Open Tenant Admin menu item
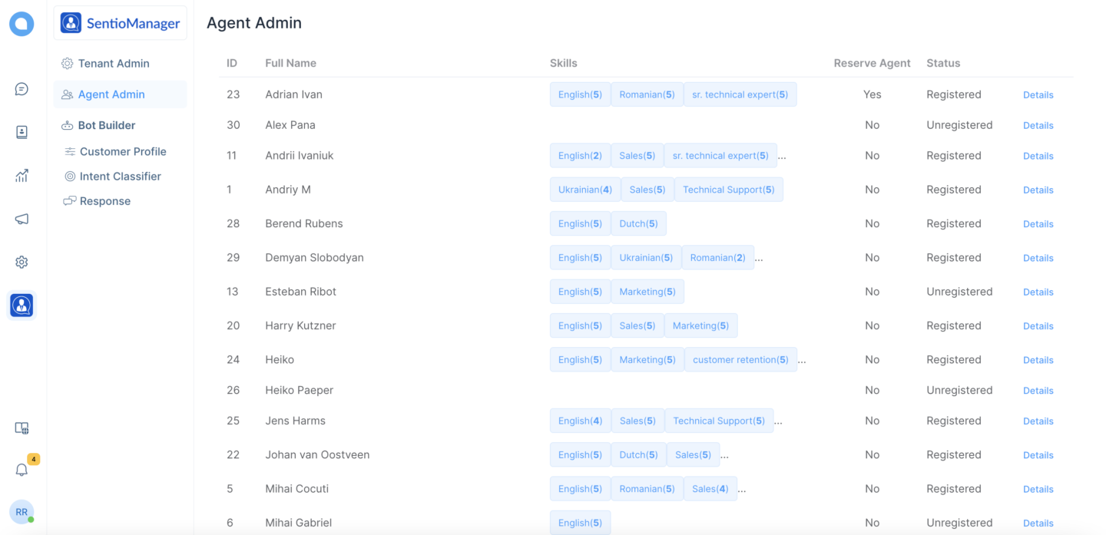This screenshot has width=1106, height=535. [120, 64]
